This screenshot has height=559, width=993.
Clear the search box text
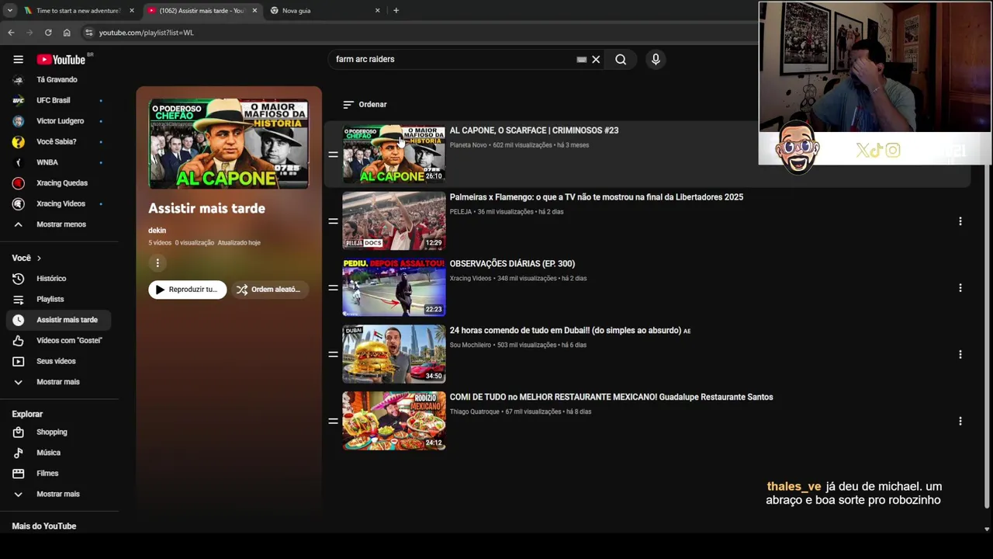pyautogui.click(x=596, y=59)
